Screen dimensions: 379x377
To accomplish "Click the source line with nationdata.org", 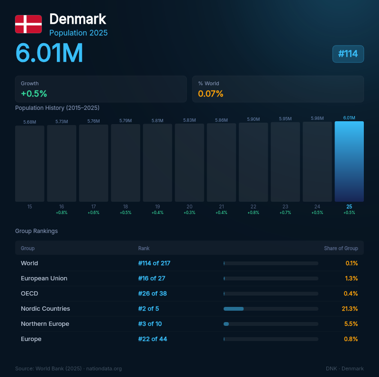I will click(68, 368).
